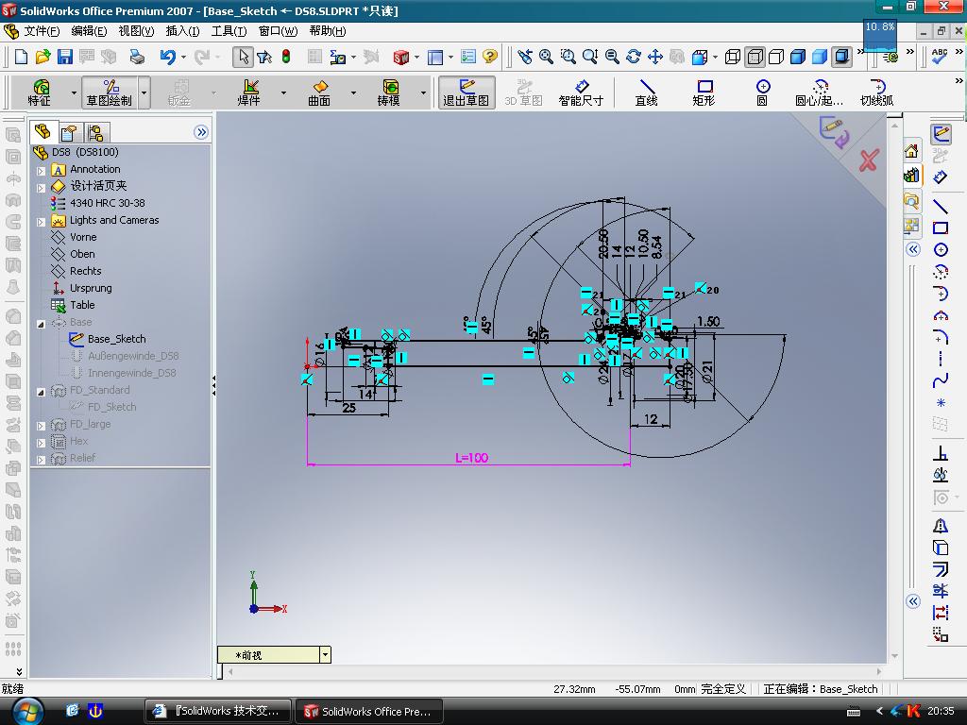
Task: Open the Spell check ABC icon
Action: pyautogui.click(x=940, y=57)
